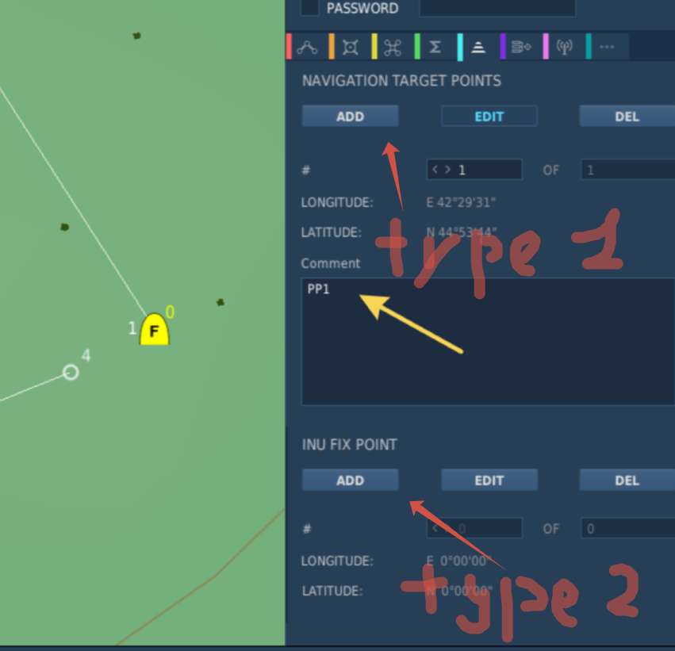Click DEL under Navigation Target Points

pos(627,117)
